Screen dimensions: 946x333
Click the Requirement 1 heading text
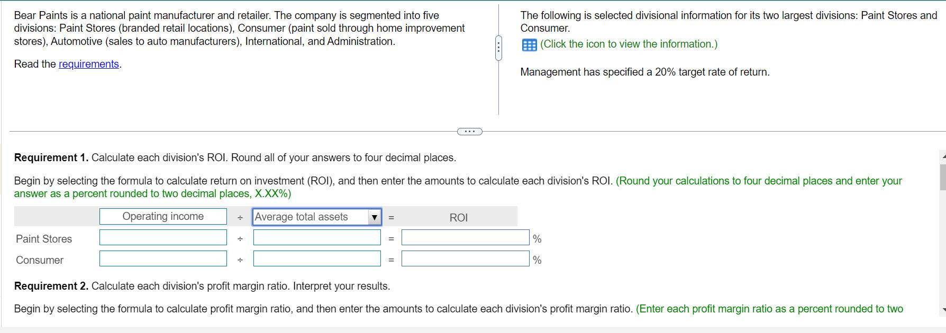tap(51, 158)
